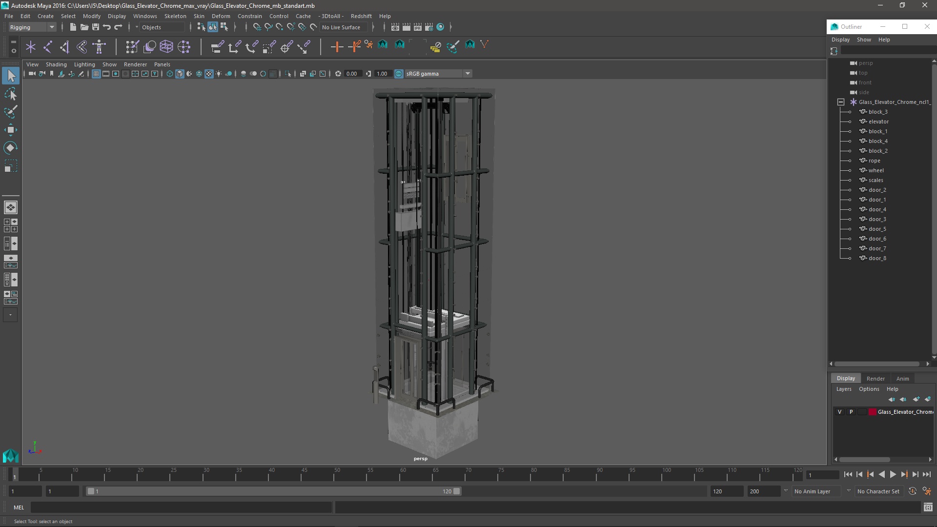This screenshot has width=937, height=527.
Task: Activate the Rotate tool
Action: (11, 148)
